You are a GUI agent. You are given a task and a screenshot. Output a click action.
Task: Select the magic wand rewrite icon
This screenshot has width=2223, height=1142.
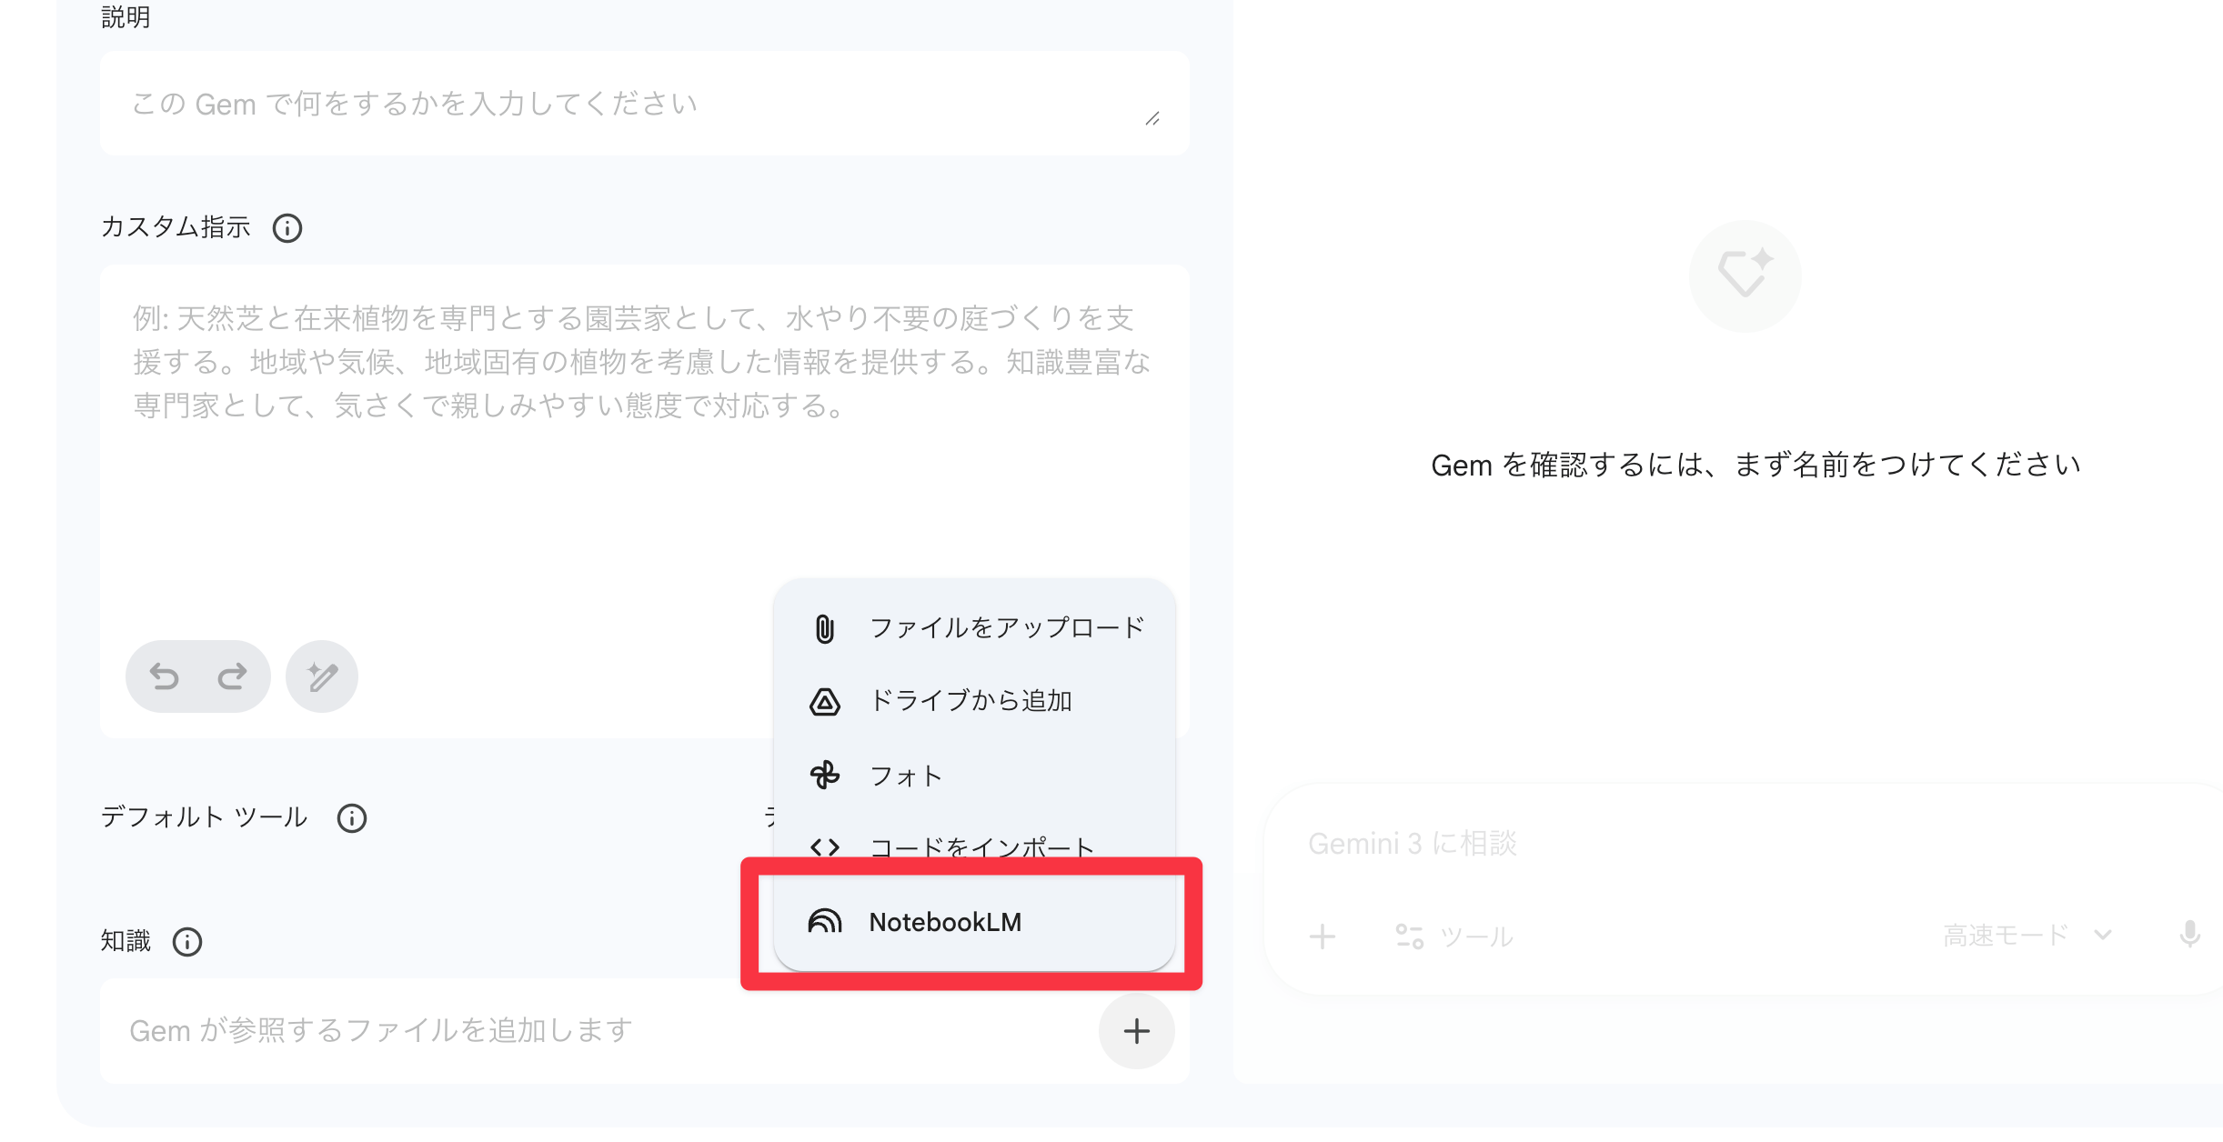point(320,676)
